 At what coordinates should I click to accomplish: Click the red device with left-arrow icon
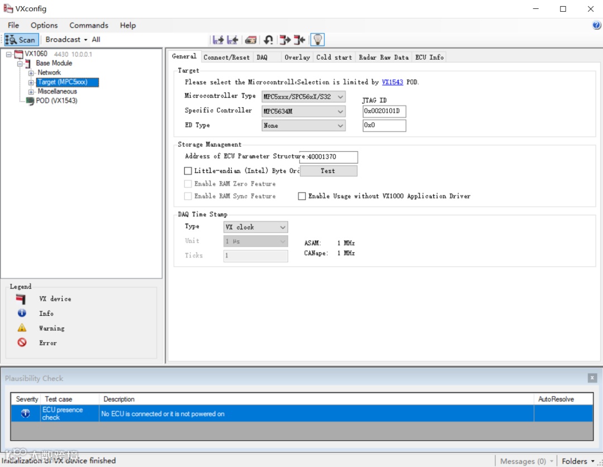pos(300,40)
